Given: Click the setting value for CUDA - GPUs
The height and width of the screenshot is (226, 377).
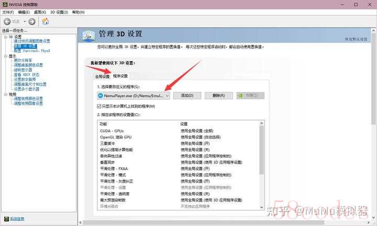Looking at the screenshot, I should [197, 131].
